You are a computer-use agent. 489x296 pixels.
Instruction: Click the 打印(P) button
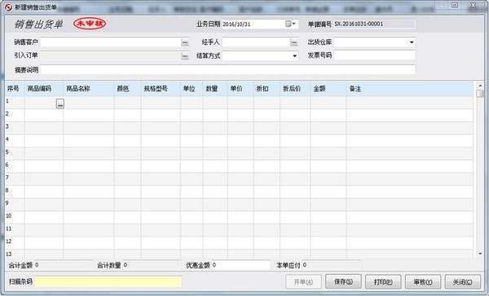[x=383, y=282]
